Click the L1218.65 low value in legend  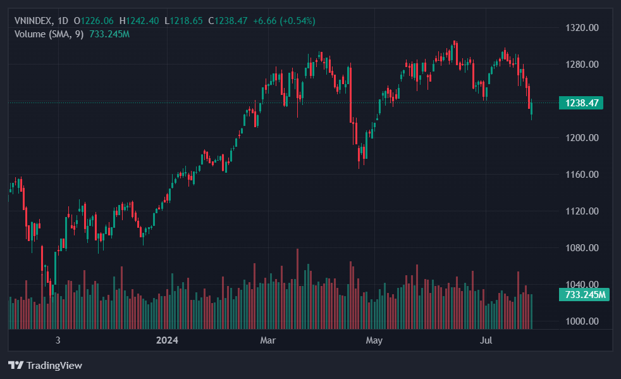coord(184,21)
